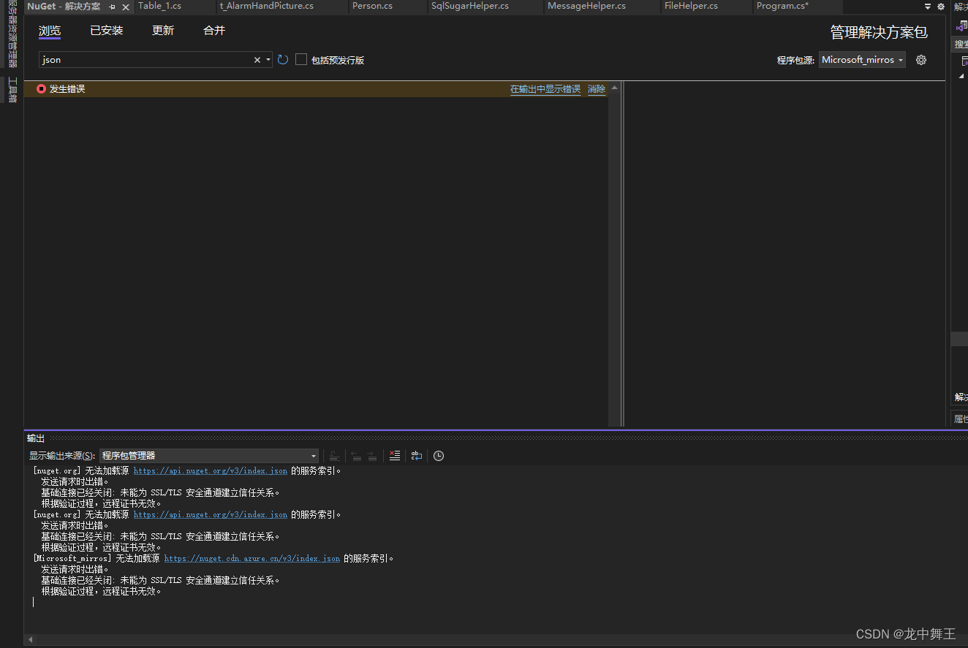This screenshot has height=648, width=968.
Task: Open tab well settings gear icon
Action: click(x=941, y=7)
